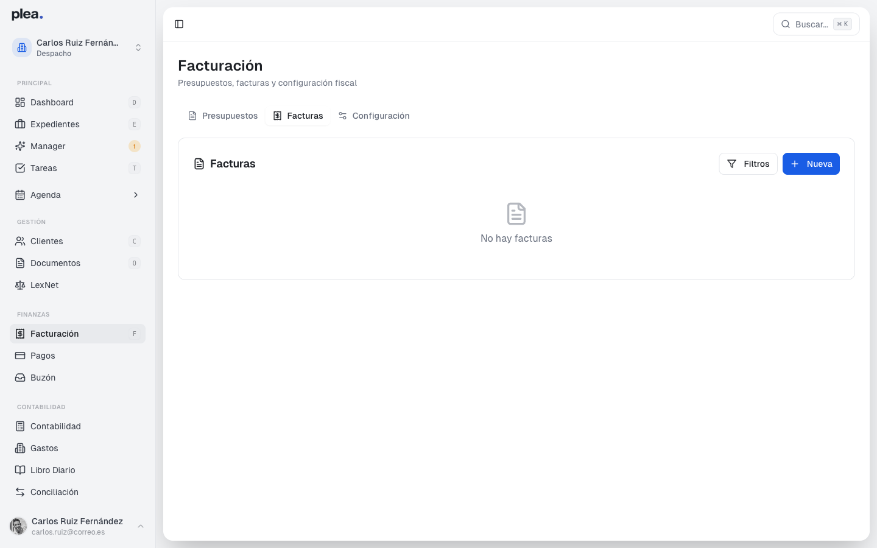The image size is (877, 548).
Task: Open Contabilidad calculator entry
Action: pos(77,426)
